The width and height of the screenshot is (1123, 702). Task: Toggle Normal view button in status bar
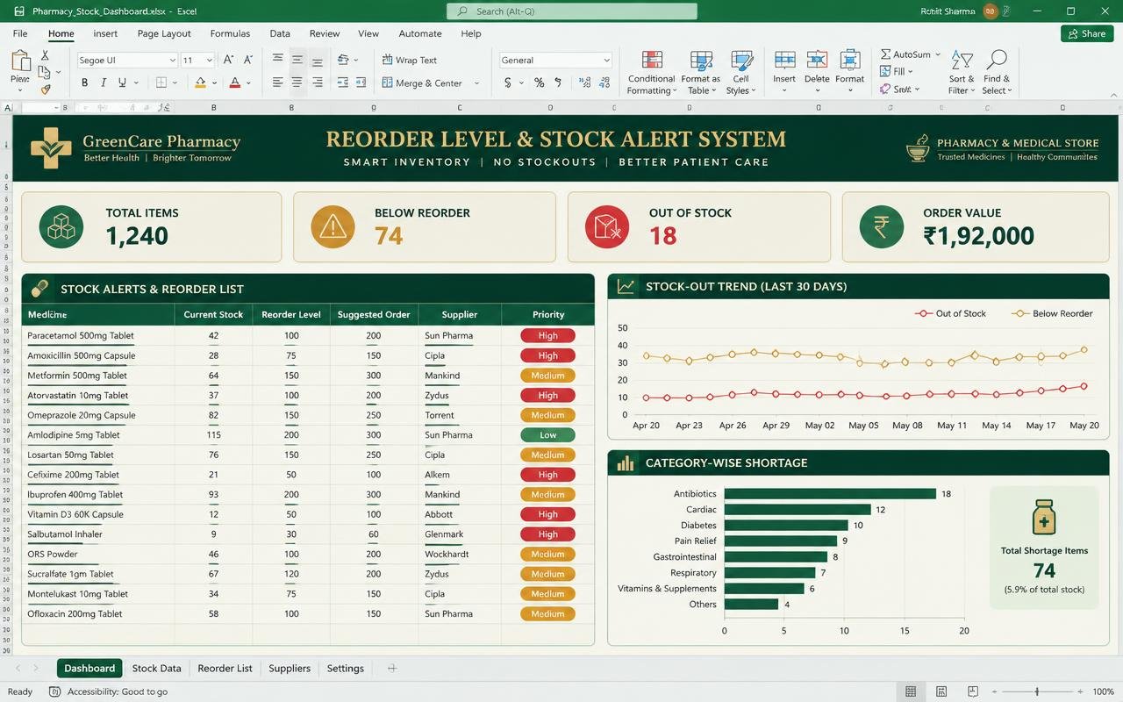pos(911,691)
